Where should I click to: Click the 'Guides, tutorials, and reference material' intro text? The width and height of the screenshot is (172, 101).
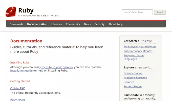point(57,49)
